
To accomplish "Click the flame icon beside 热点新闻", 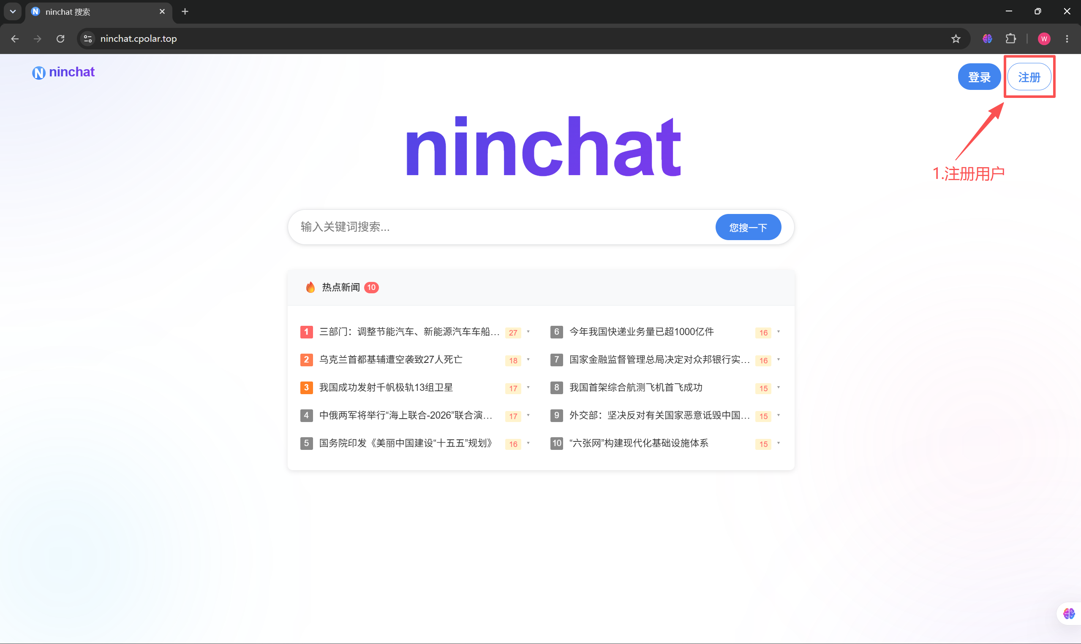I will 310,287.
